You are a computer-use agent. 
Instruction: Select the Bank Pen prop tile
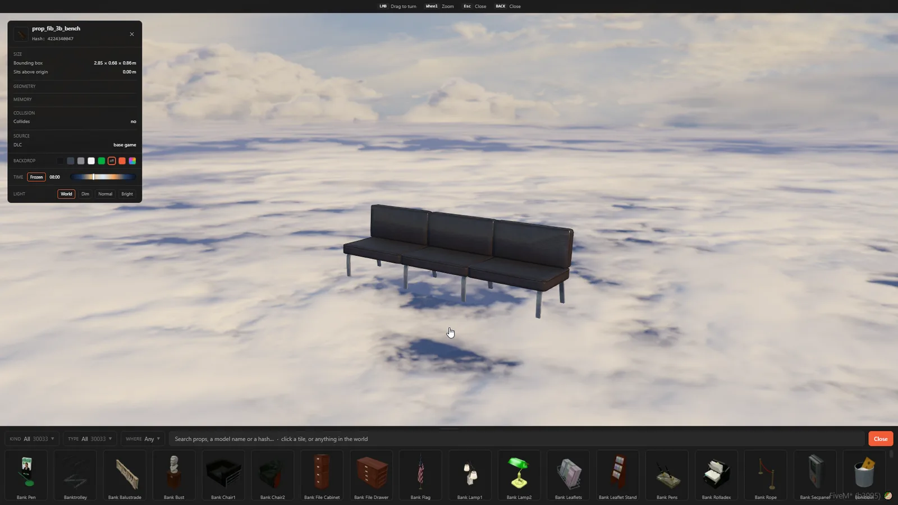pyautogui.click(x=26, y=475)
